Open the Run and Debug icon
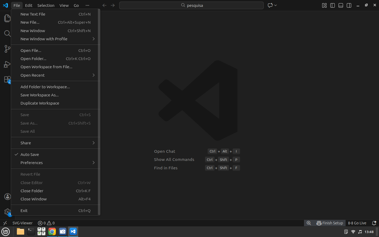This screenshot has height=237, width=379. 7,64
